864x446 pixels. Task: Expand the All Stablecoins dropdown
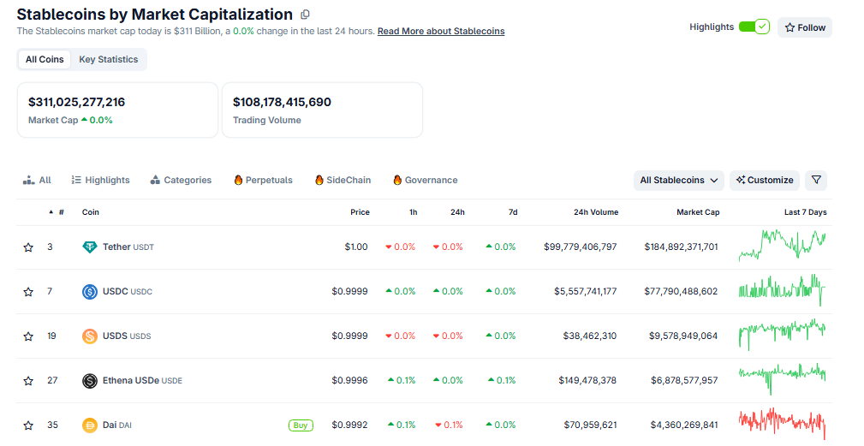click(x=678, y=181)
